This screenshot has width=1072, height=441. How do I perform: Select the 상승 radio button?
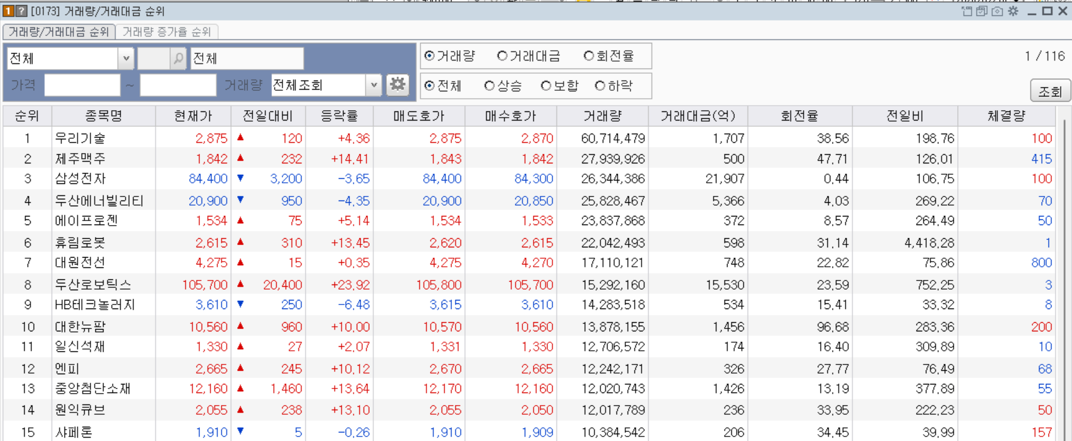(503, 86)
